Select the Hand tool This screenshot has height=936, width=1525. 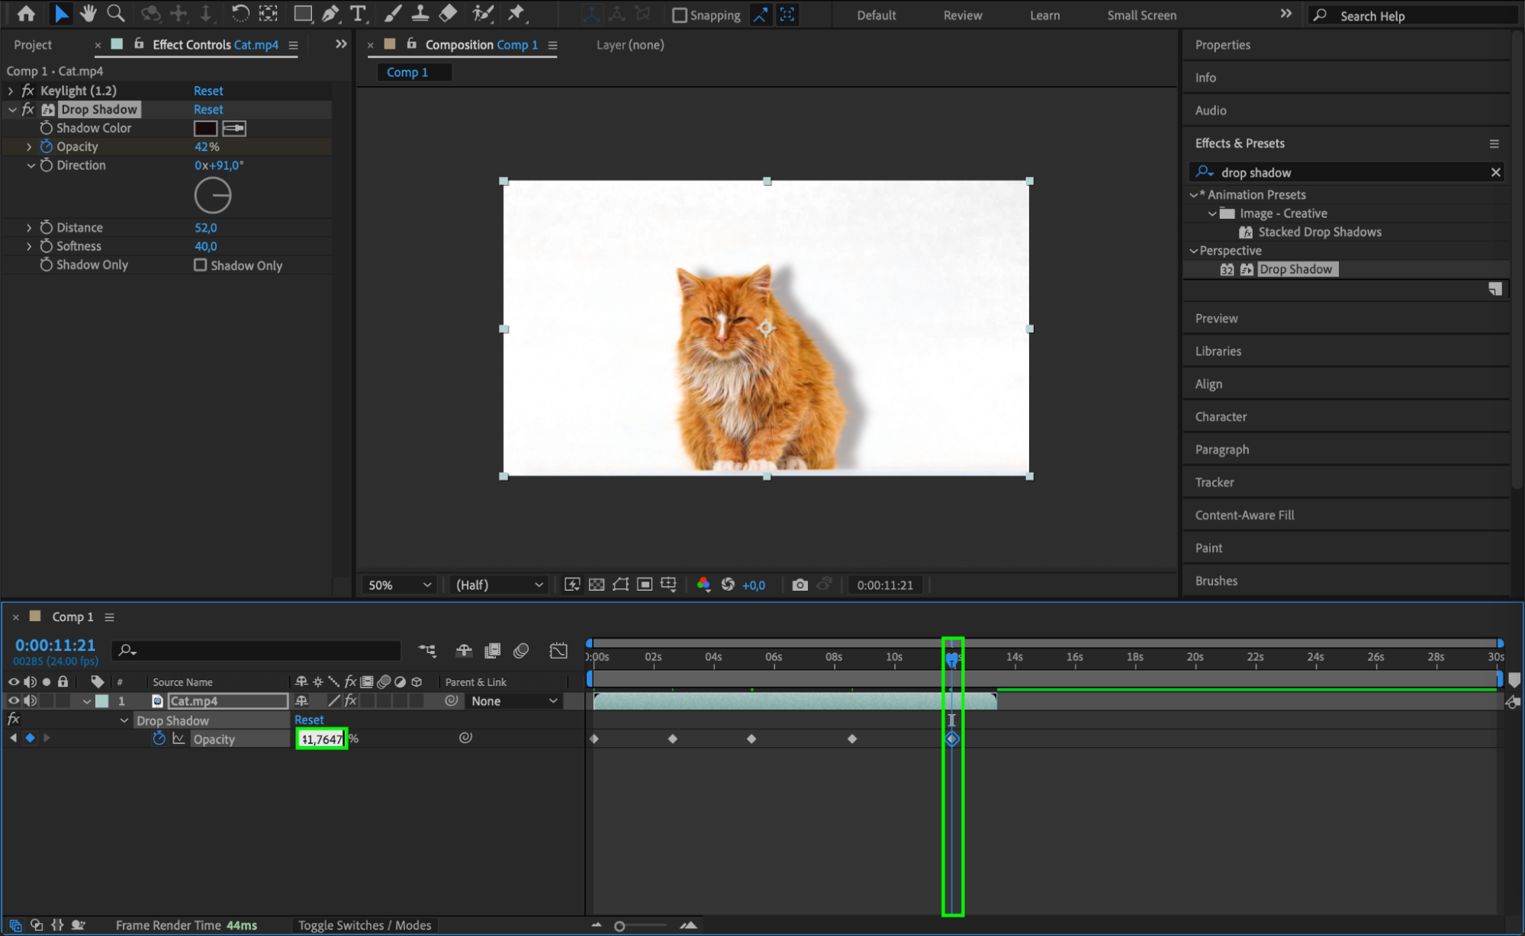(88, 14)
